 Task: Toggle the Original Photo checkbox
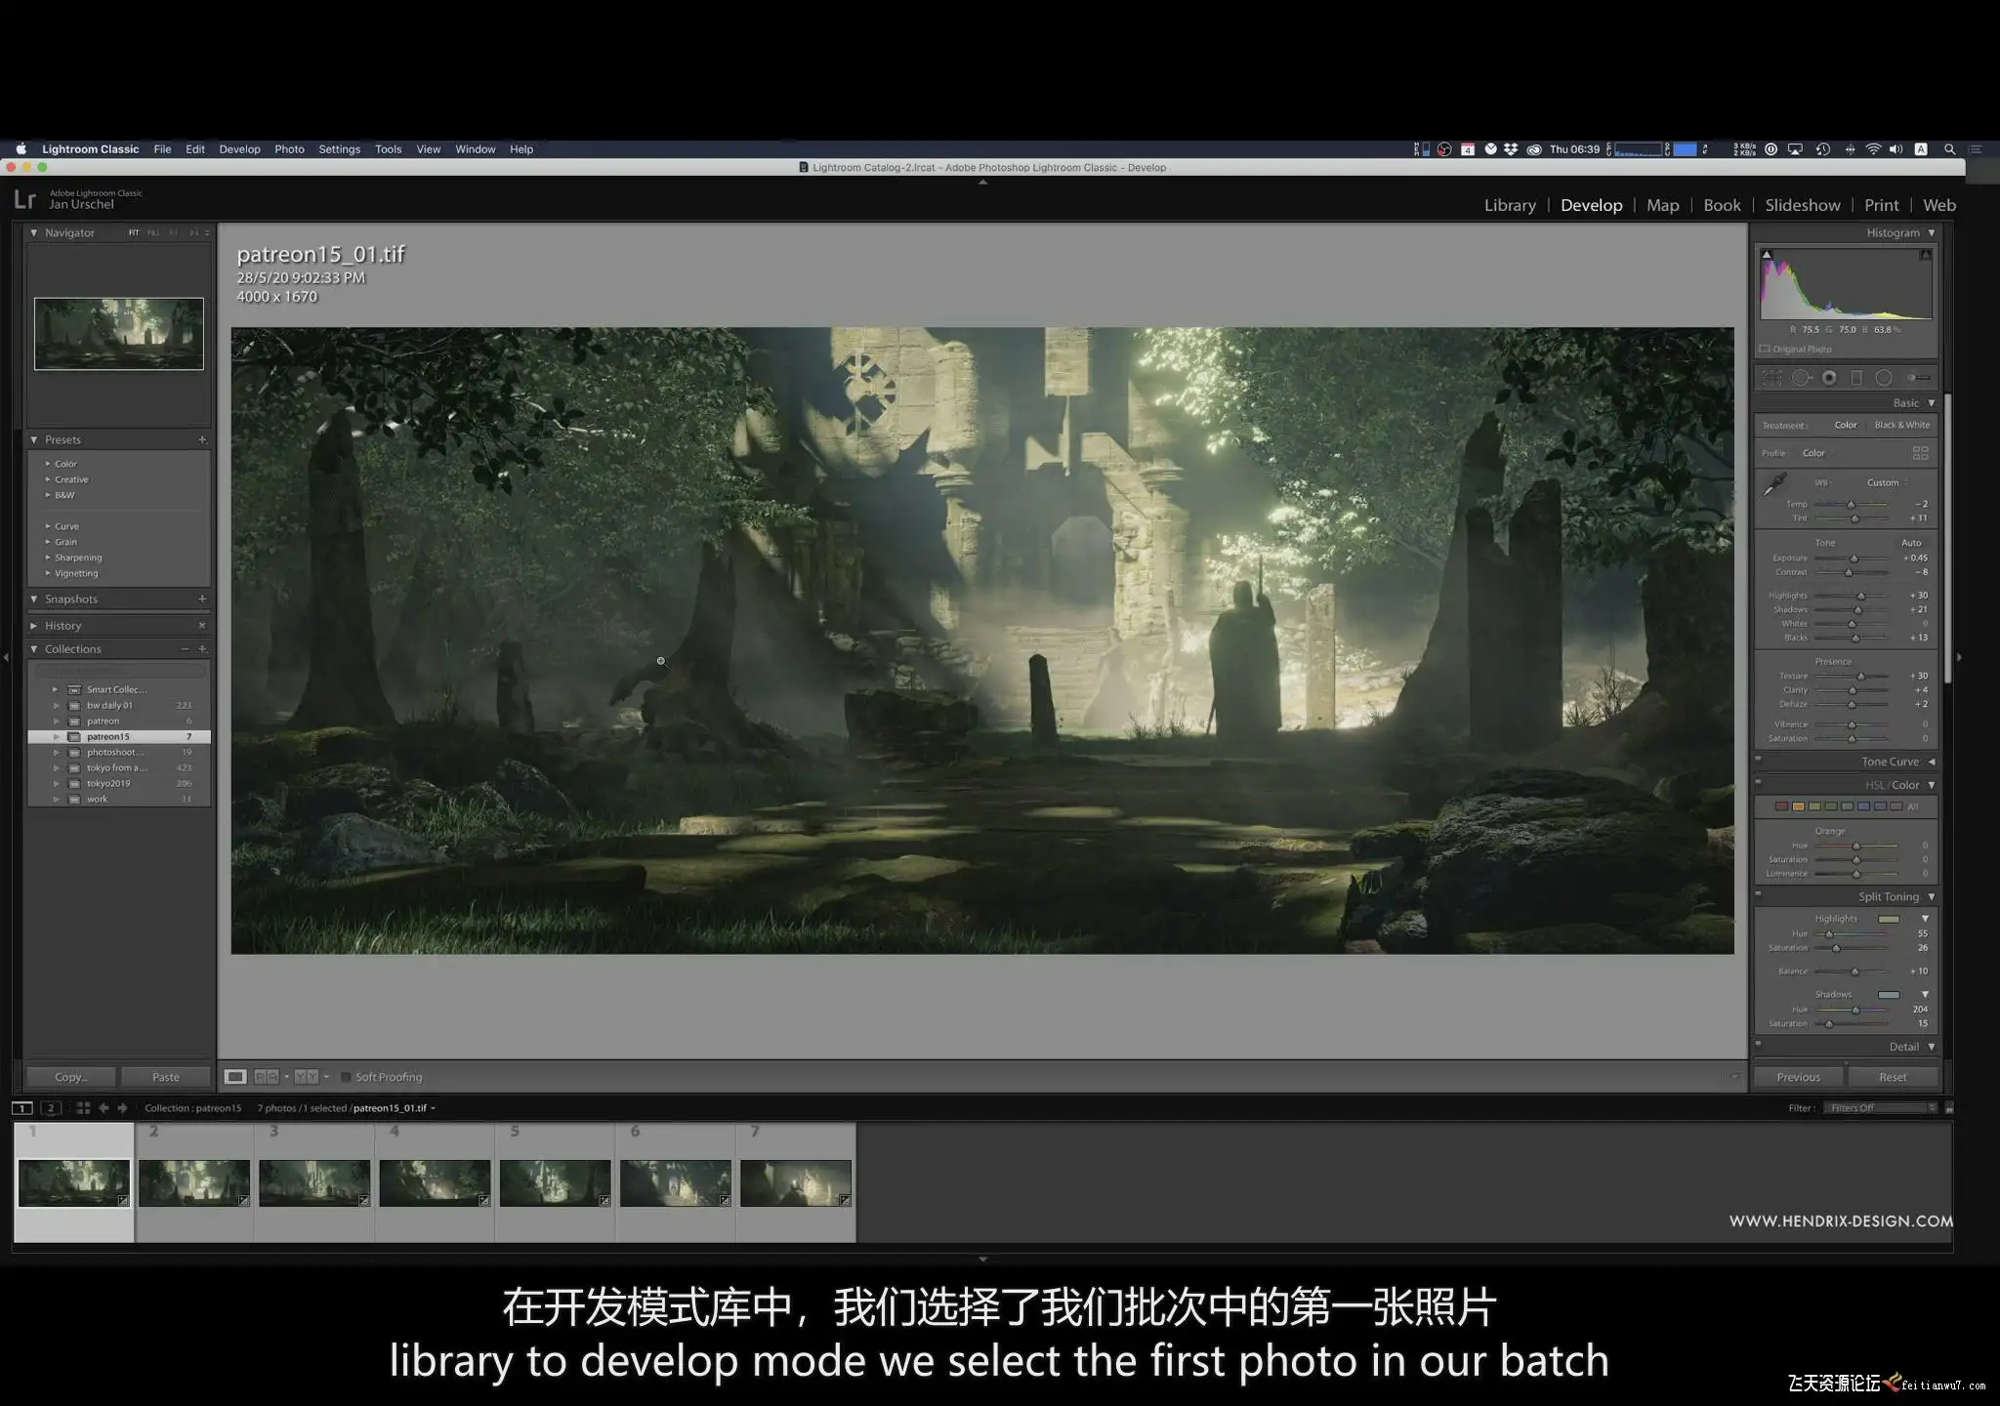[x=1765, y=349]
